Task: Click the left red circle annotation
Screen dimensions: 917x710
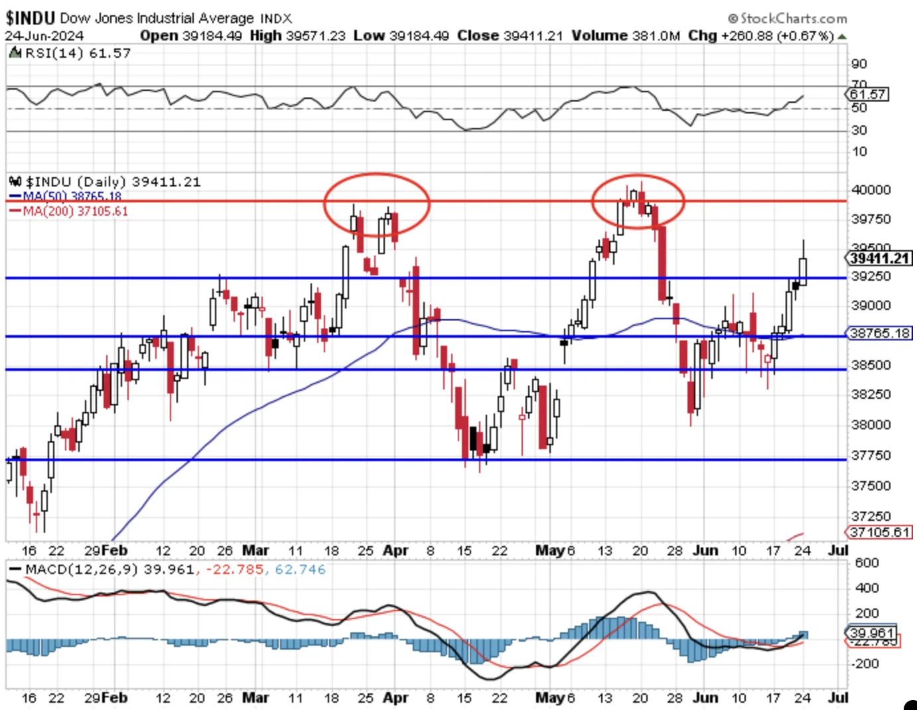Action: pos(376,204)
